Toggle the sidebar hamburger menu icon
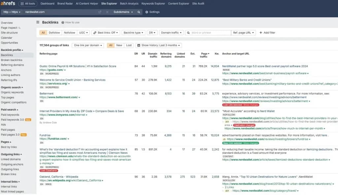Image resolution: width=338 pixels, height=195 pixels. [x=38, y=22]
